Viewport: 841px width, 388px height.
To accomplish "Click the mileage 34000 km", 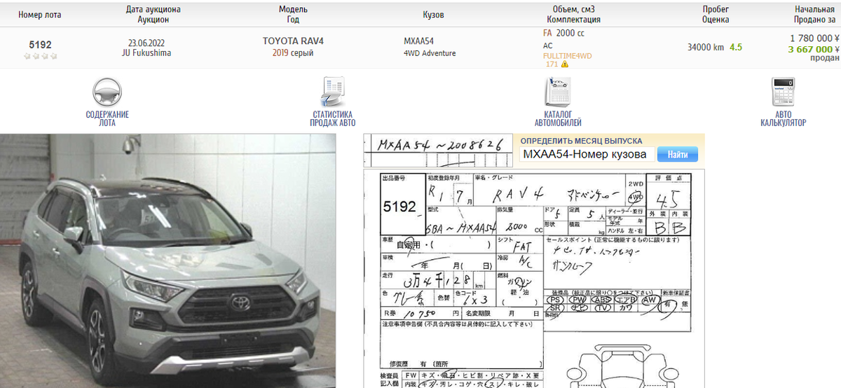I will tap(706, 48).
